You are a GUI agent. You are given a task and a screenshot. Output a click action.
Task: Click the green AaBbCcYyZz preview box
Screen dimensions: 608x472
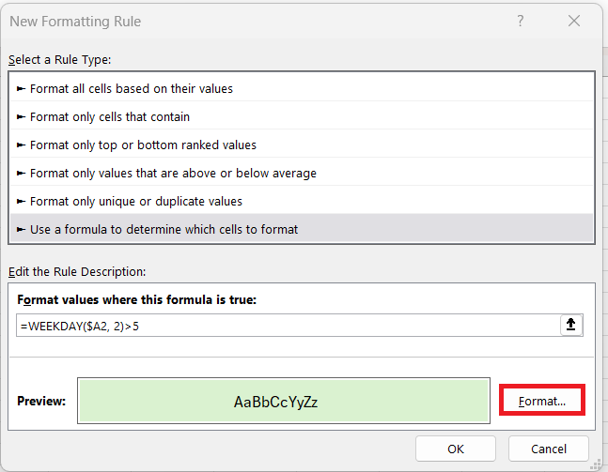pos(284,401)
